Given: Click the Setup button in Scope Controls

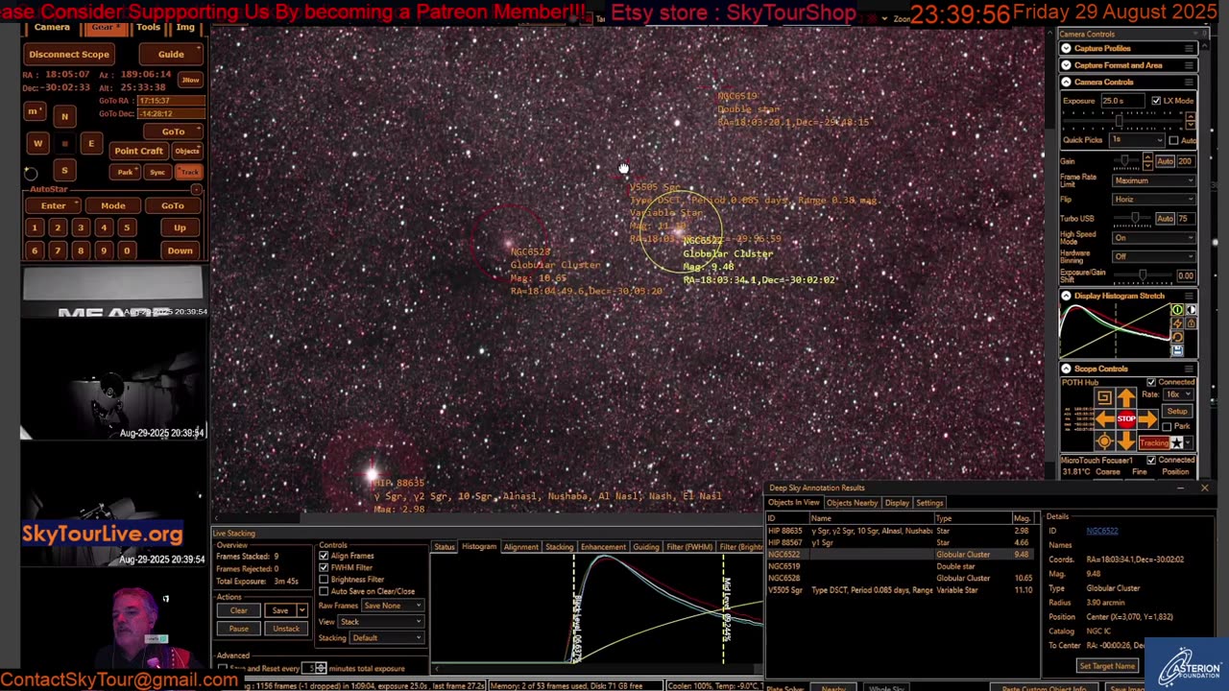Looking at the screenshot, I should pyautogui.click(x=1178, y=411).
